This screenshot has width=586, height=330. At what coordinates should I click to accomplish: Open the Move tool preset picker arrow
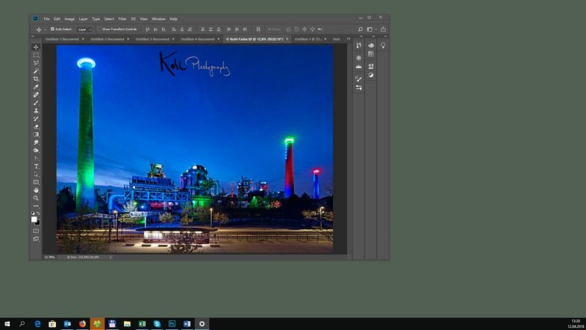pyautogui.click(x=46, y=30)
